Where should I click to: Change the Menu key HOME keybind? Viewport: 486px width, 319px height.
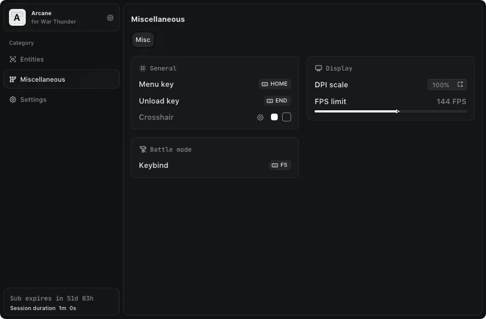(275, 84)
